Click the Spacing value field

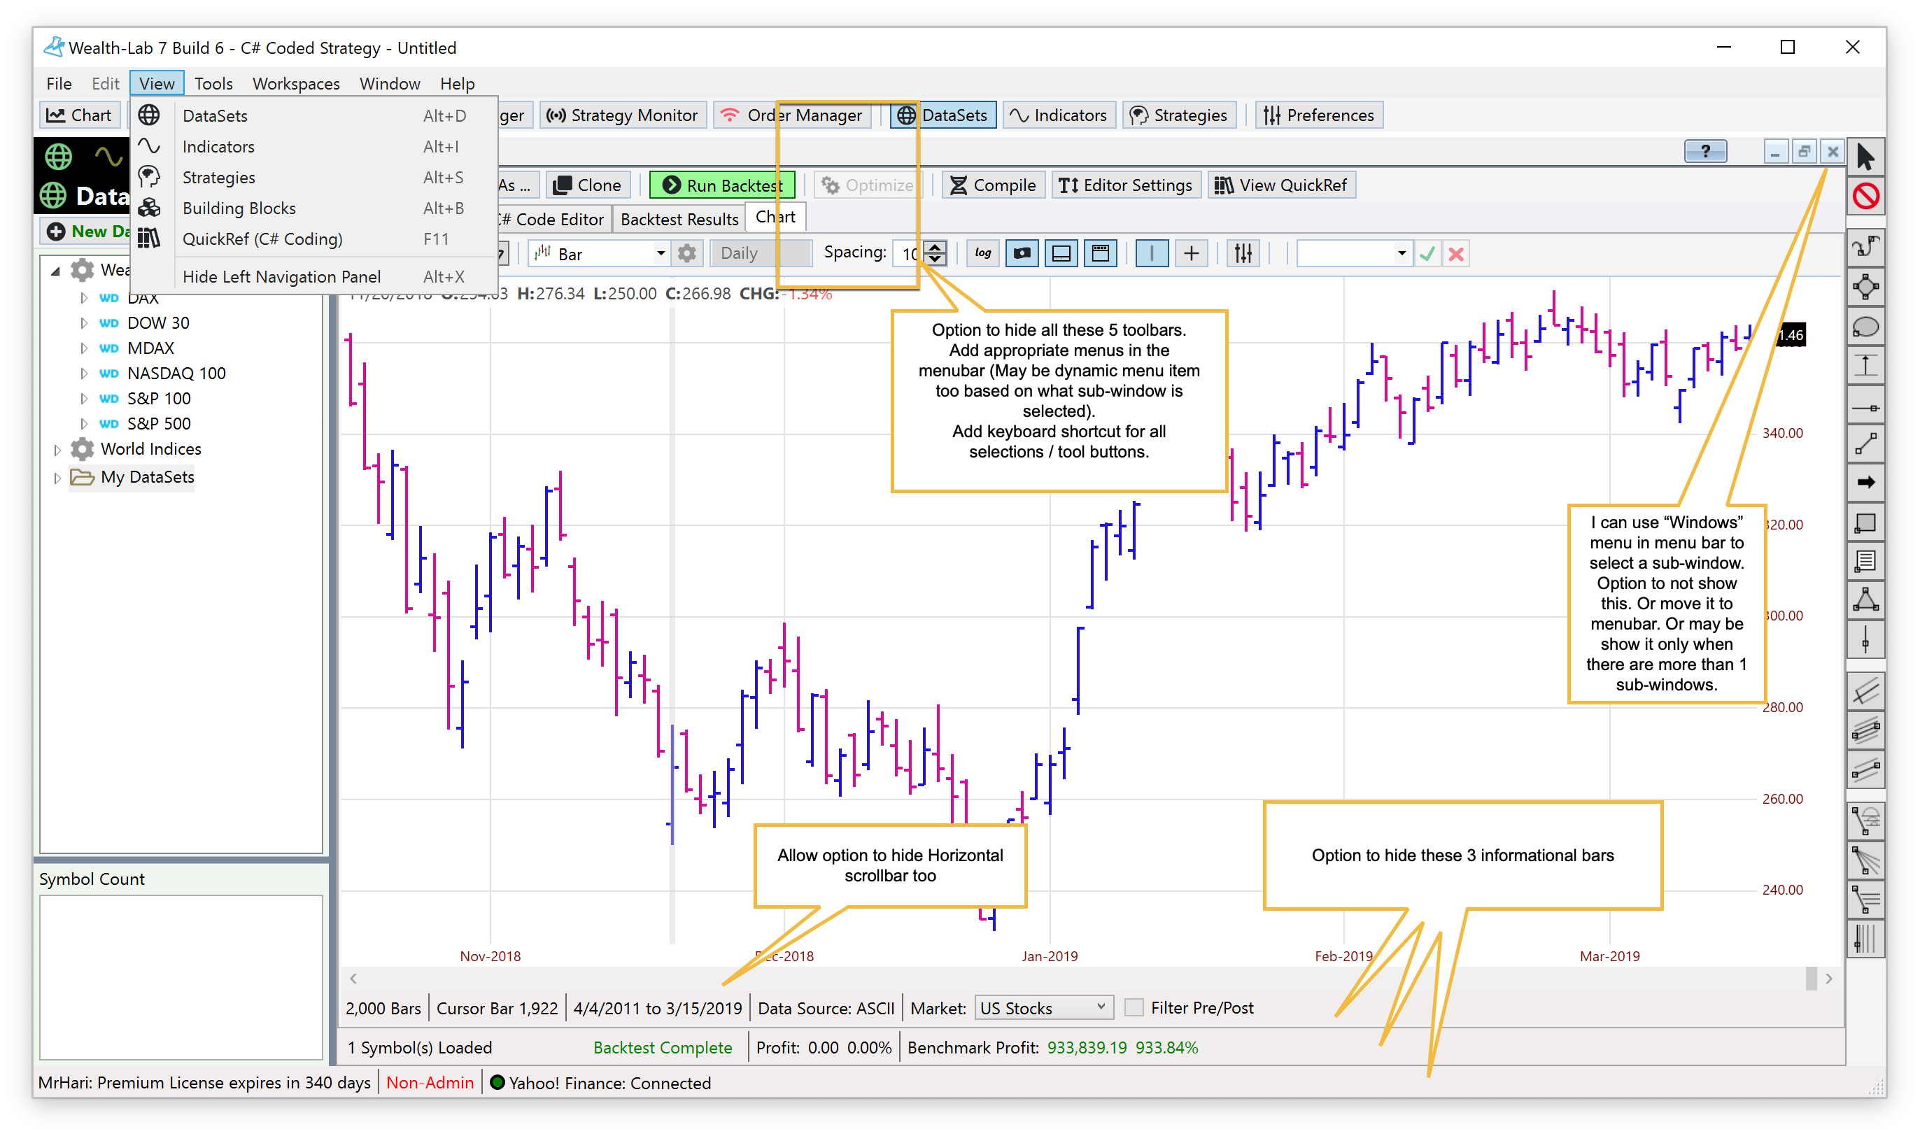[908, 253]
